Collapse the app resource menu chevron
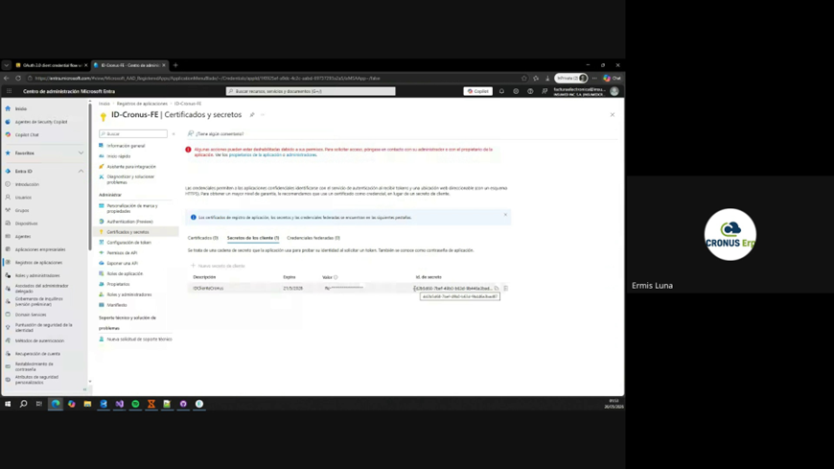This screenshot has width=834, height=469. [x=174, y=134]
